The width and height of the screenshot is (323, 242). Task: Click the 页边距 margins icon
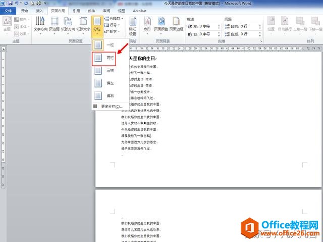54,24
